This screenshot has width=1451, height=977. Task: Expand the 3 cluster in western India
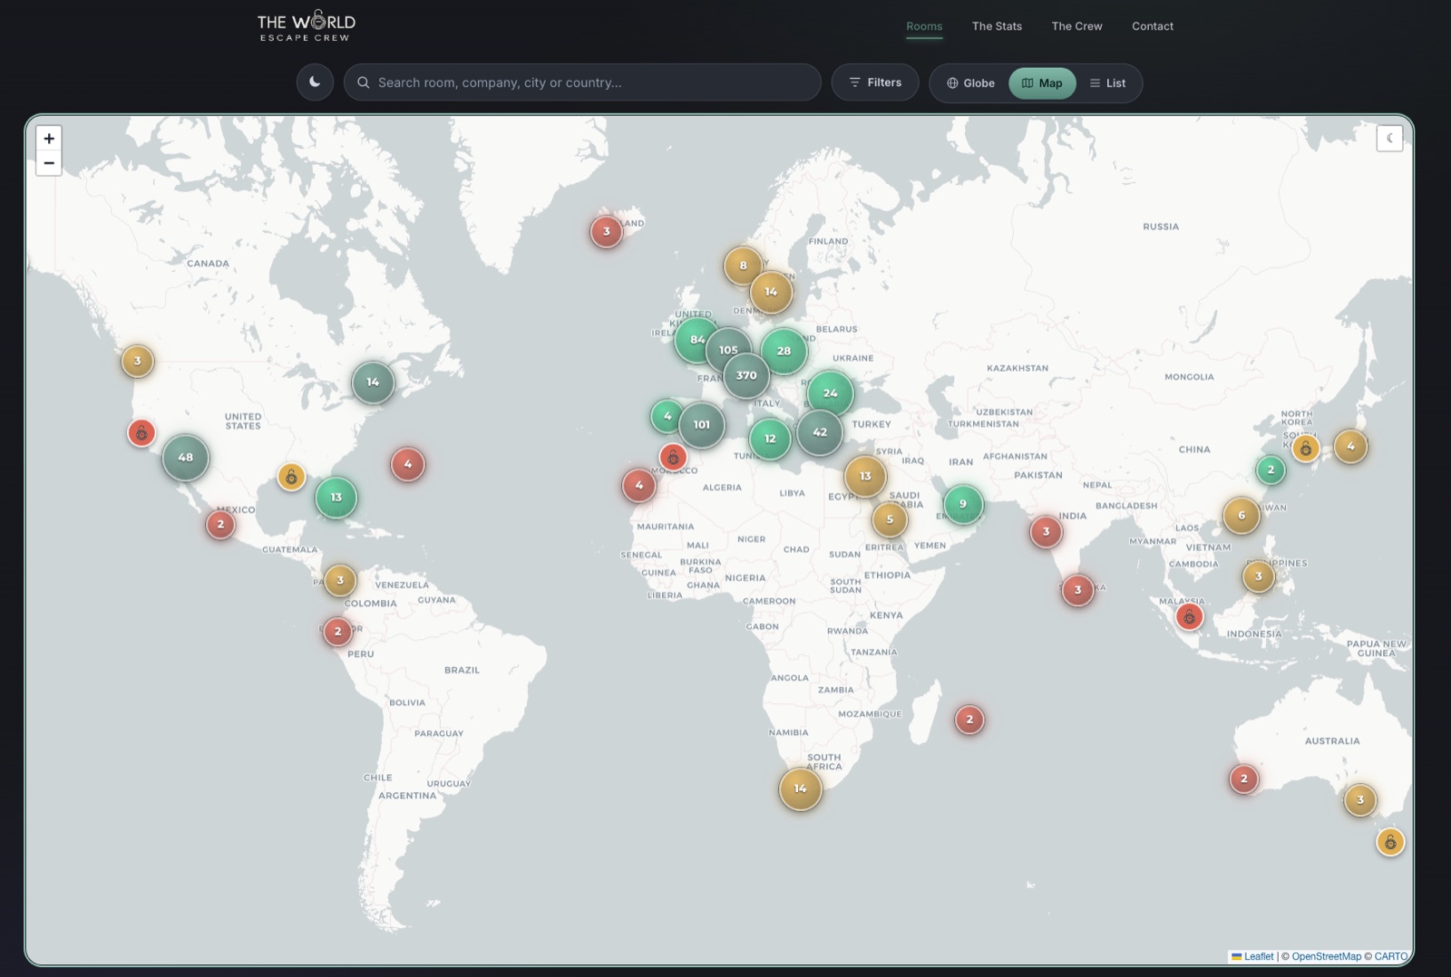click(1046, 532)
